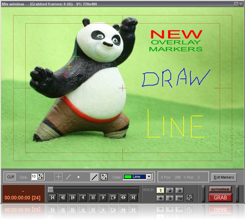Click the X Pos readout value 286
Image resolution: width=245 pixels, height=219 pixels.
tap(178, 177)
